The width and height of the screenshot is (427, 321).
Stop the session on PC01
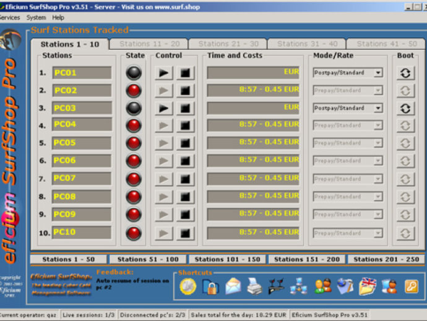(x=185, y=73)
